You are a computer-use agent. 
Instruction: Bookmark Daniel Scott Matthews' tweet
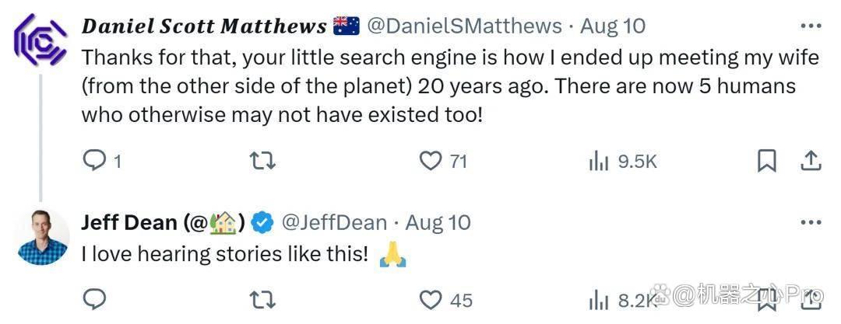coord(766,161)
